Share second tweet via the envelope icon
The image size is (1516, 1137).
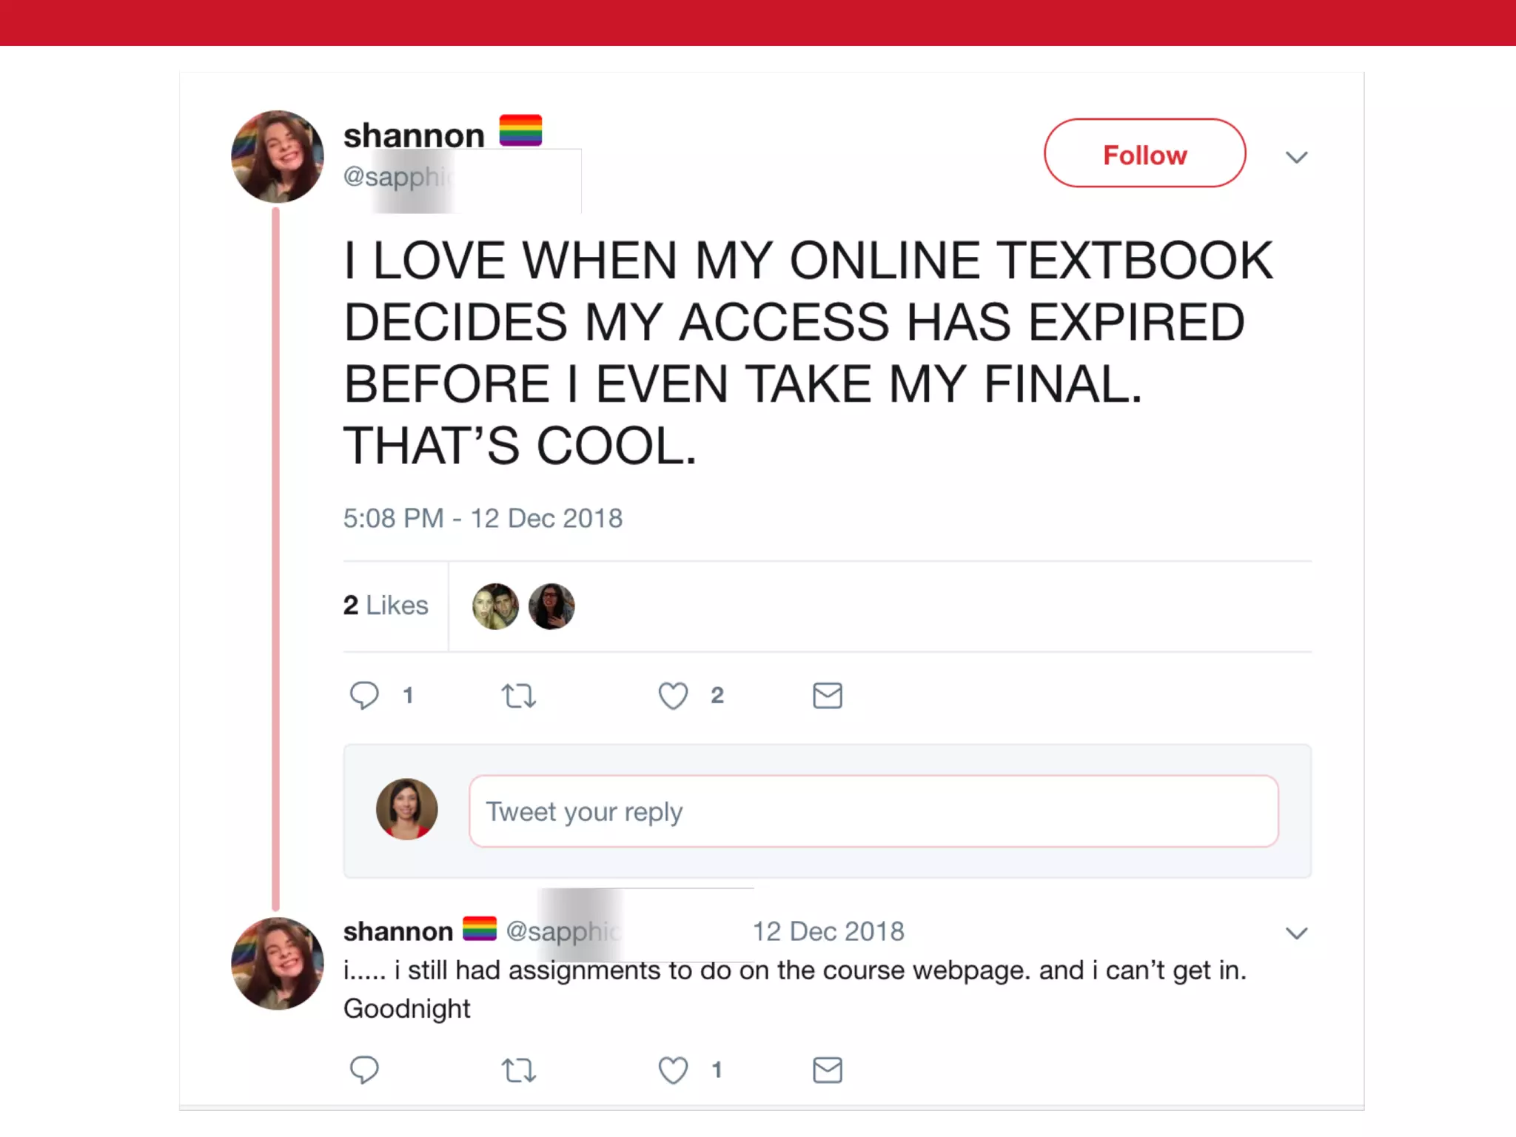pyautogui.click(x=828, y=1070)
